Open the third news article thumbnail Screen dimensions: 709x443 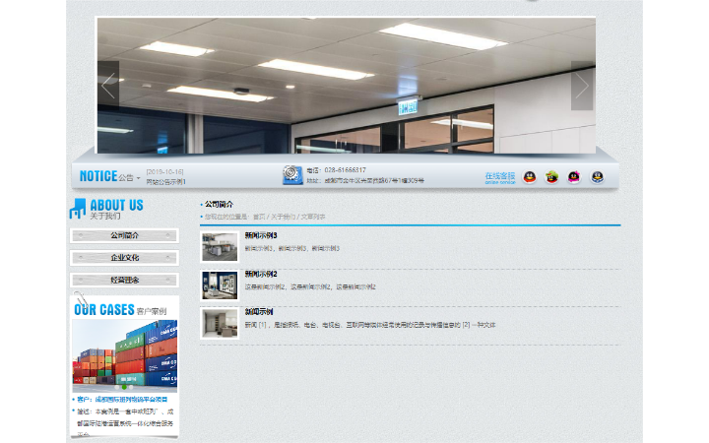click(x=220, y=323)
